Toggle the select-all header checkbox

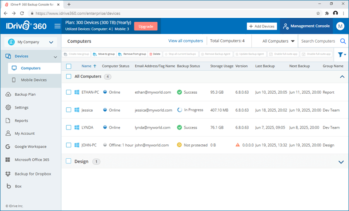pos(68,66)
